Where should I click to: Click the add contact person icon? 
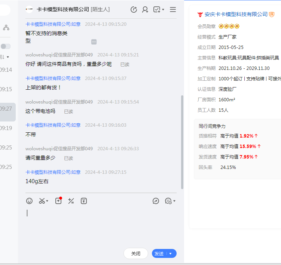pos(145,10)
